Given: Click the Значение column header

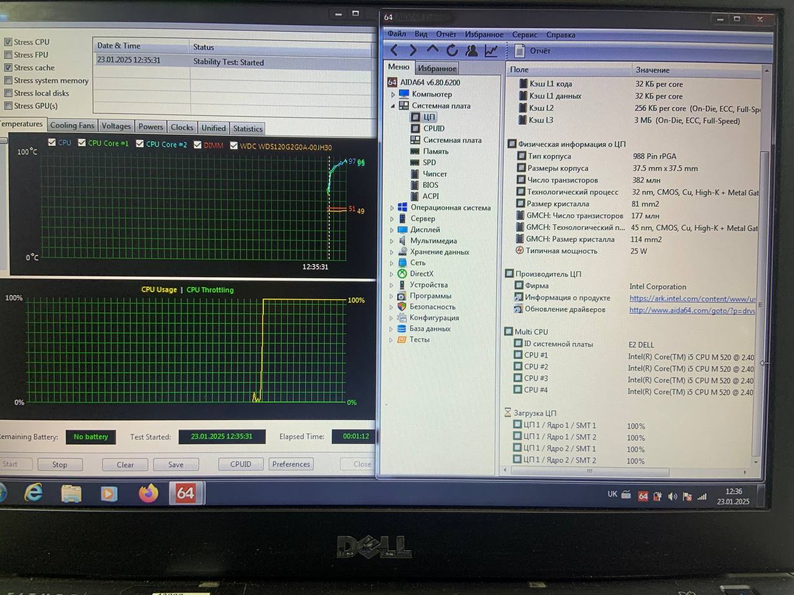Looking at the screenshot, I should (x=653, y=70).
